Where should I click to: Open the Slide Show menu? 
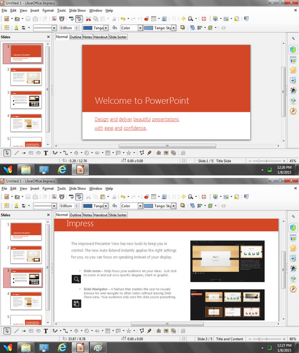(77, 10)
